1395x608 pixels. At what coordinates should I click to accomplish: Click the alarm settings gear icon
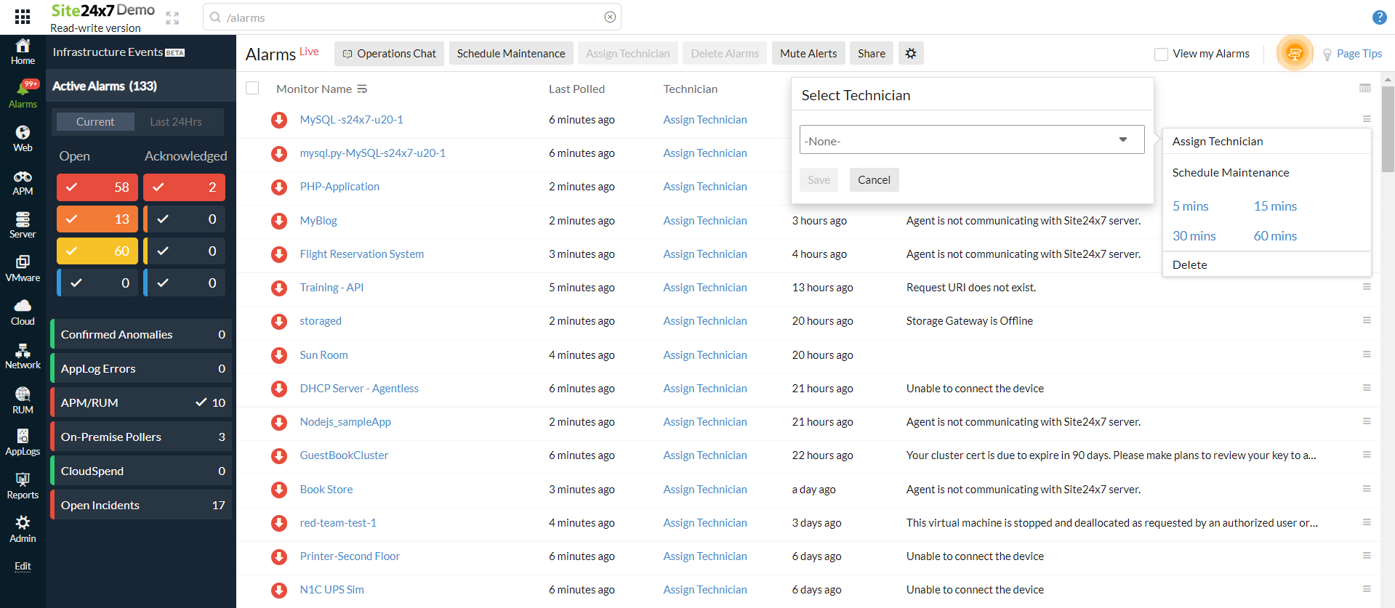(911, 53)
